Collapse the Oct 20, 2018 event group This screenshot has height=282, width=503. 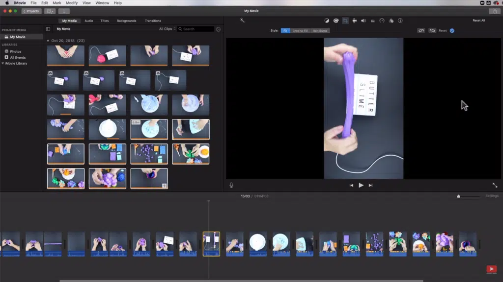[48, 41]
